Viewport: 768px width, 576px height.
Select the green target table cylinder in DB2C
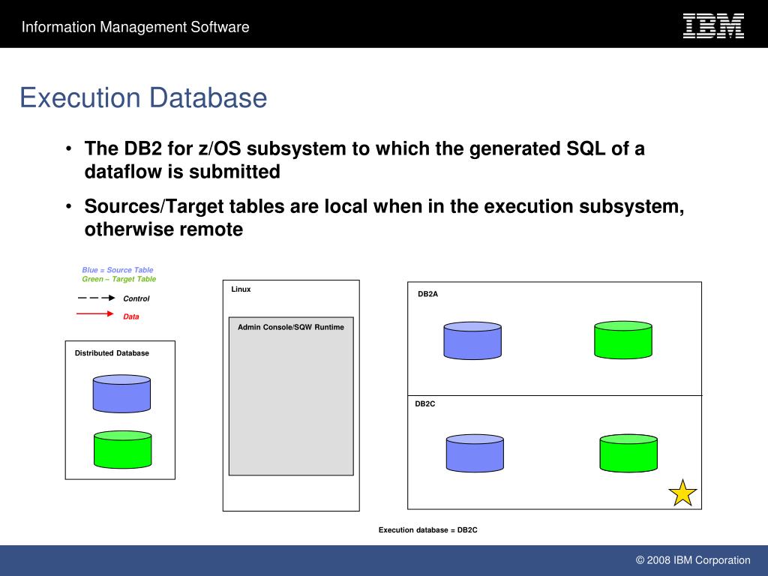(x=628, y=453)
